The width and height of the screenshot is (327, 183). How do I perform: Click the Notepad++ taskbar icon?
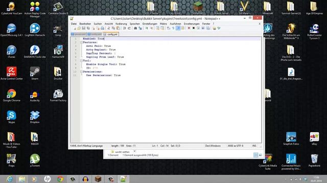123,179
